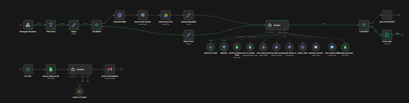The image size is (409, 103).
Task: Click the true output of Tem Mídia?
Action: click(102, 23)
